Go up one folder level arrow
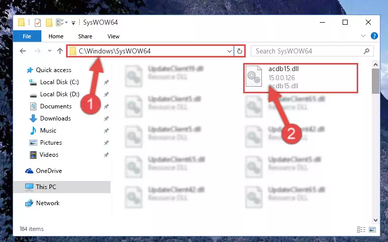Screen dimensions: 388x242 coord(60,51)
